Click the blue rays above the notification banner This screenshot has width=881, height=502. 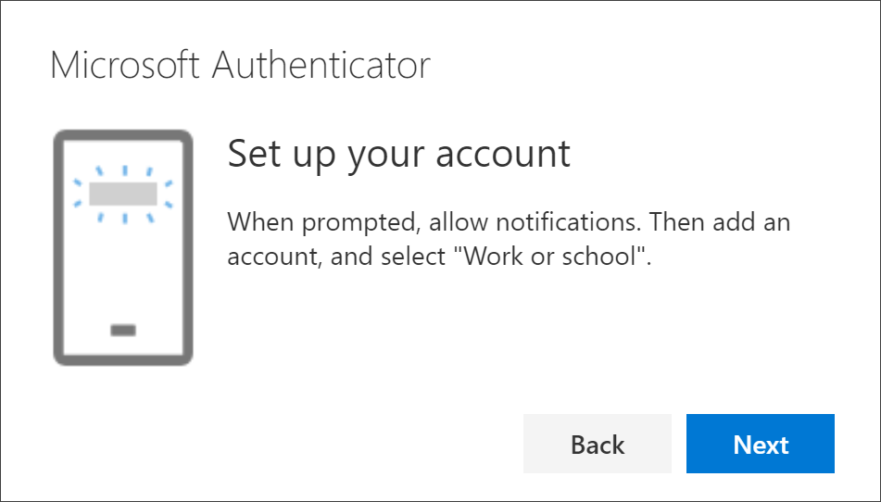[122, 171]
